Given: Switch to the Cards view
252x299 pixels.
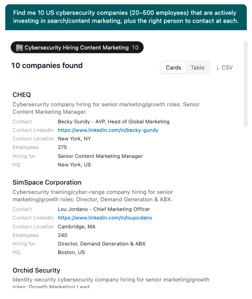Looking at the screenshot, I should click(x=174, y=67).
